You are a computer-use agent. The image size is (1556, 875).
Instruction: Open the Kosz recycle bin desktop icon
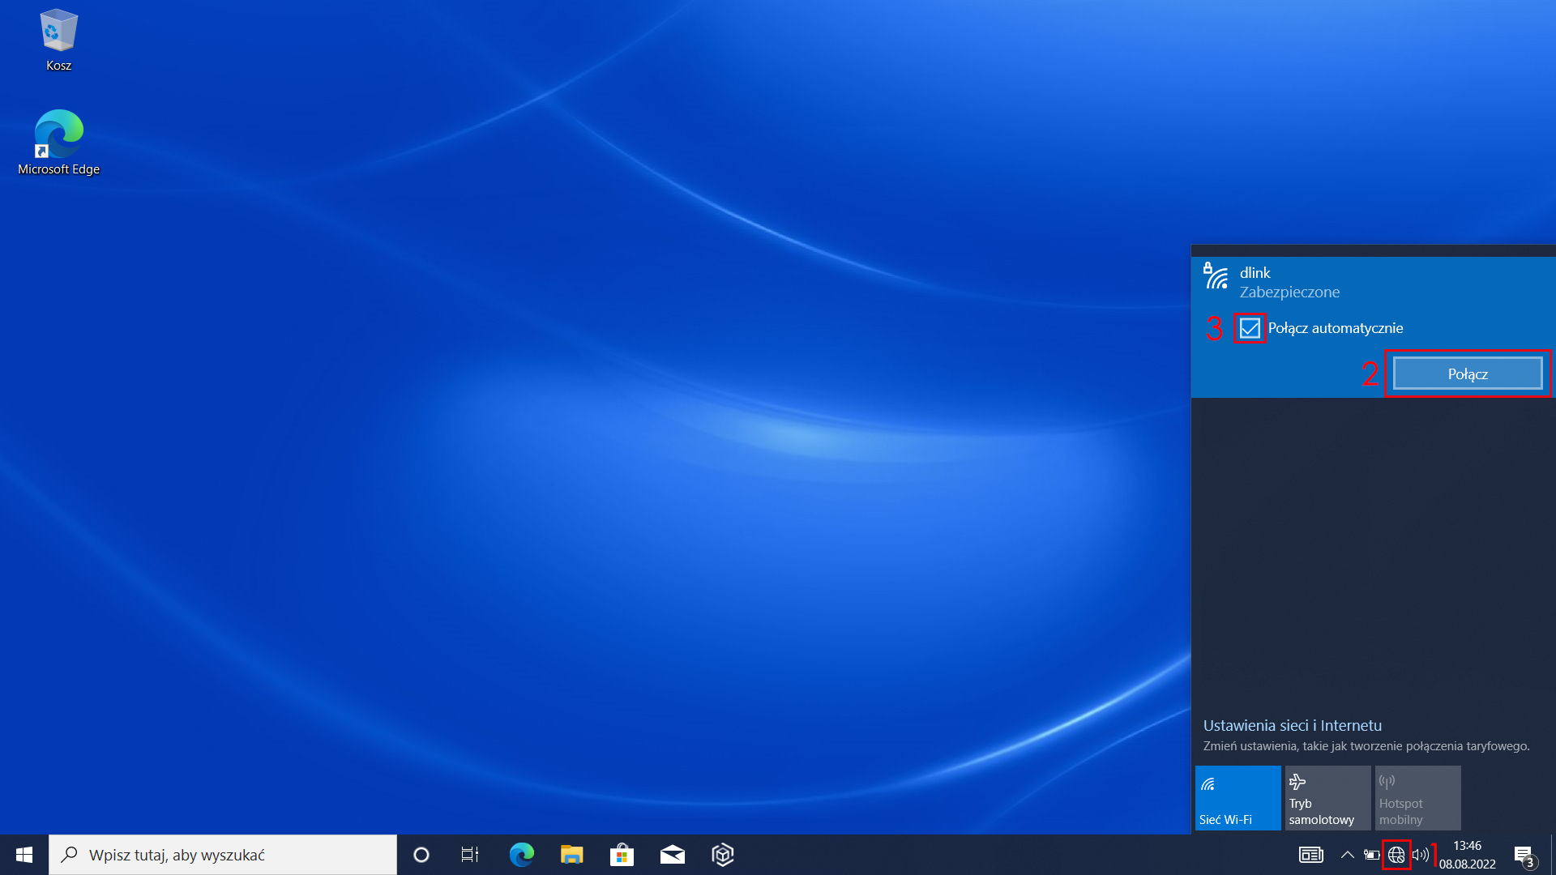(58, 41)
